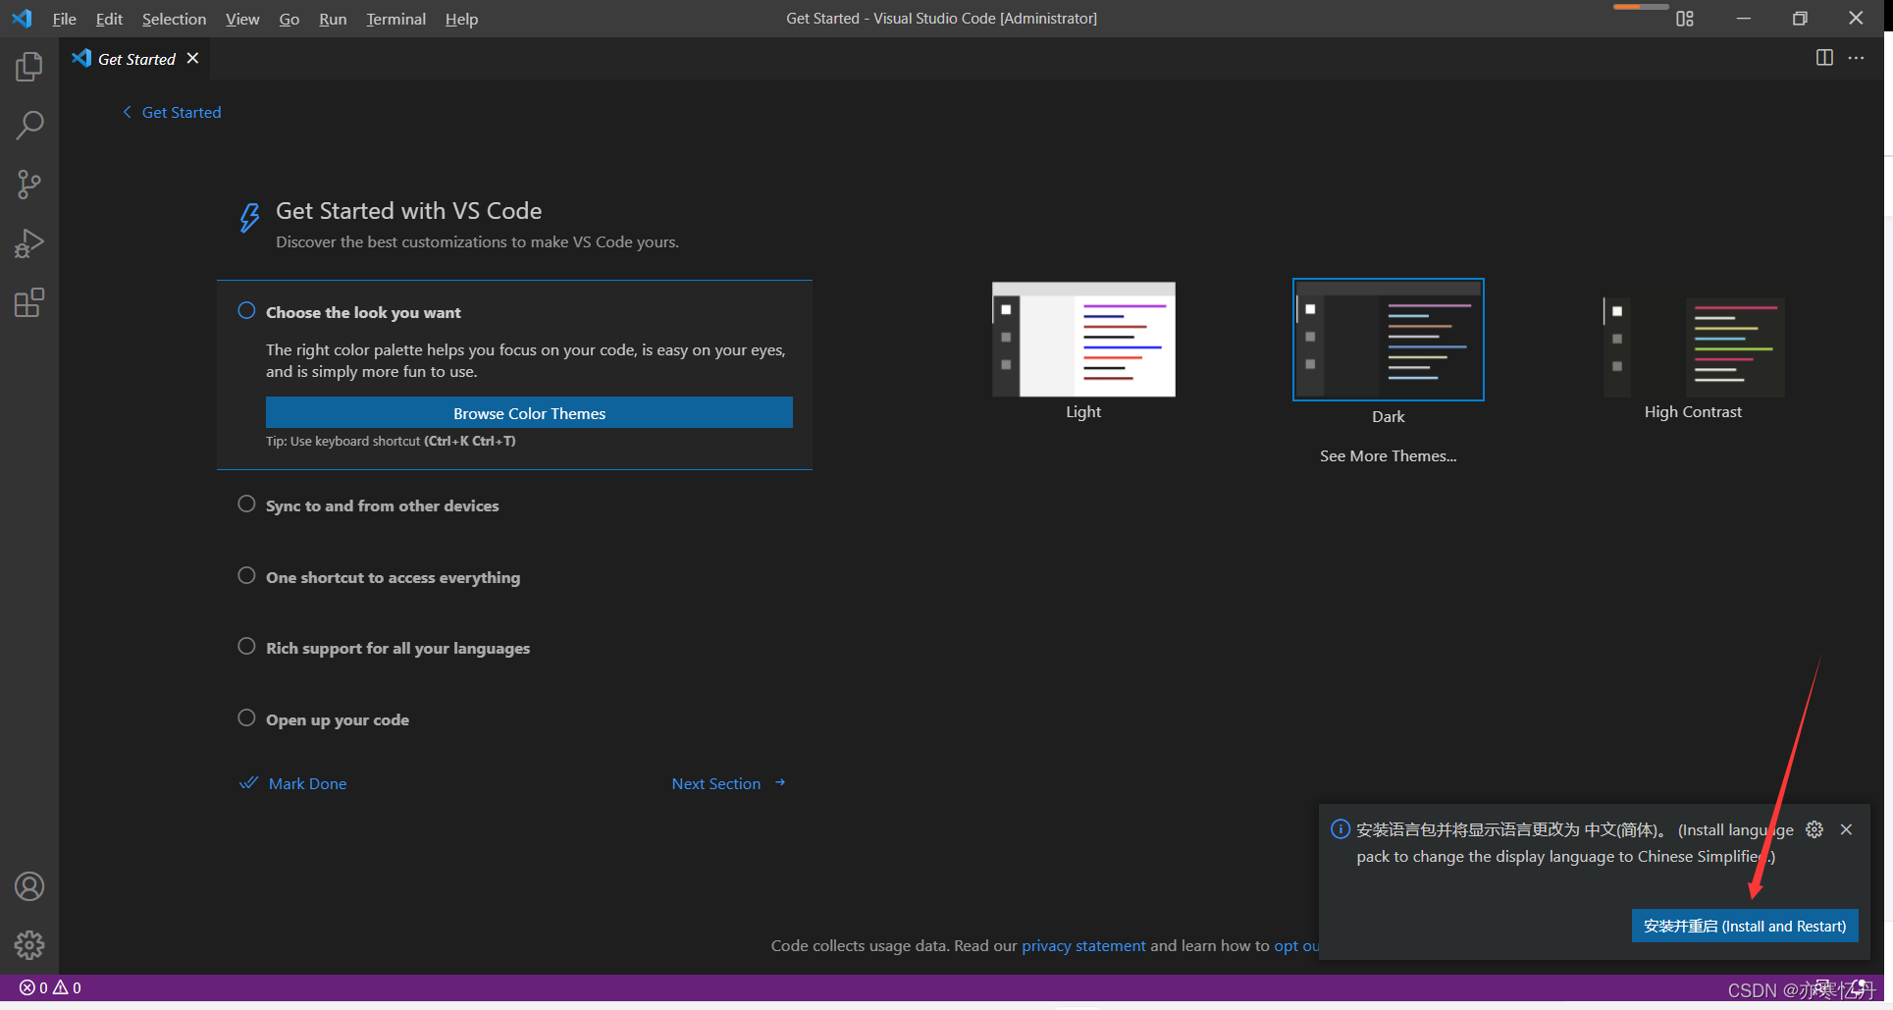1893x1010 pixels.
Task: Click Install and Restart button
Action: [1745, 926]
